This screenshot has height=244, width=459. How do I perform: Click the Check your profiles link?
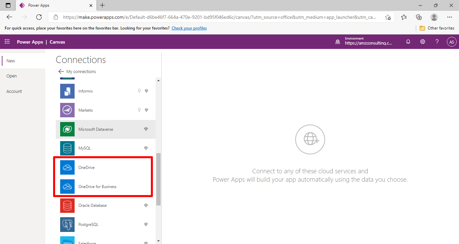pos(189,28)
